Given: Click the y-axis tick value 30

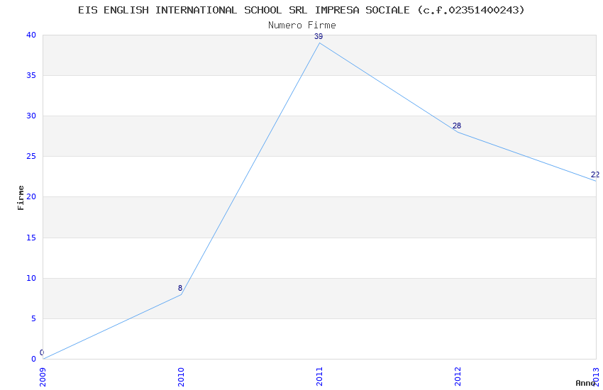Looking at the screenshot, I should coord(31,116).
